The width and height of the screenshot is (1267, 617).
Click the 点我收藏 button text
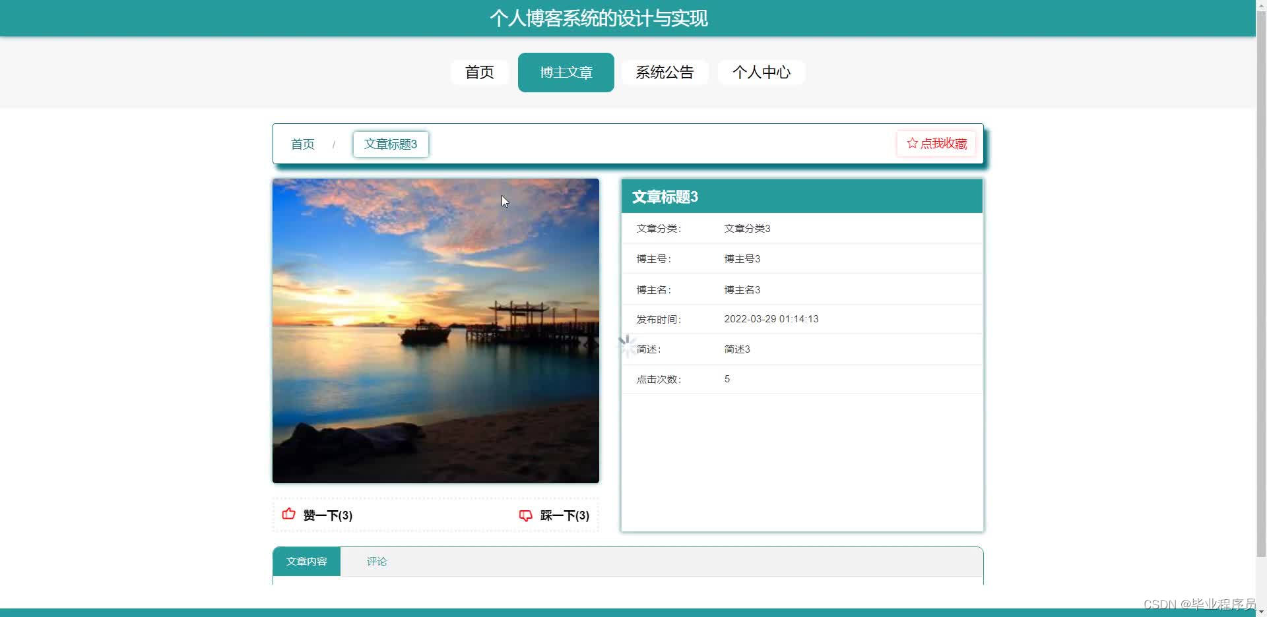click(944, 144)
